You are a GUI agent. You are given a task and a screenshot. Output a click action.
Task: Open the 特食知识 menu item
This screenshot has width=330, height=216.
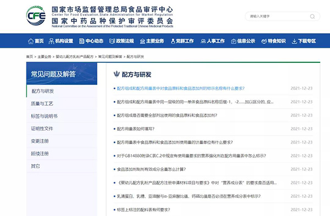click(277, 41)
